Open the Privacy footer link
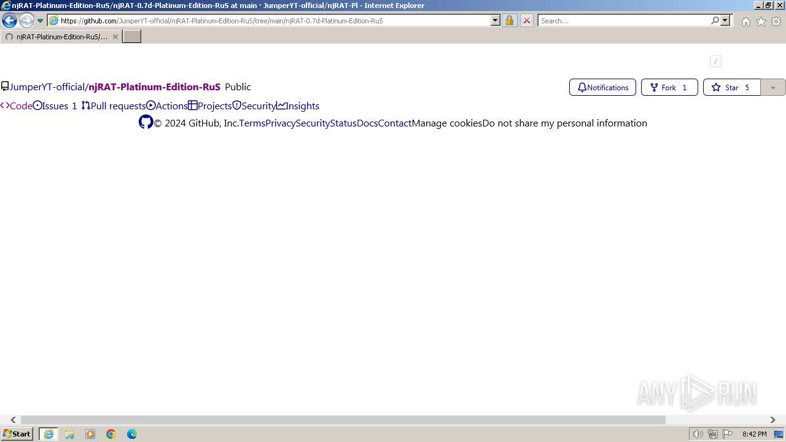The width and height of the screenshot is (786, 442). pos(281,123)
